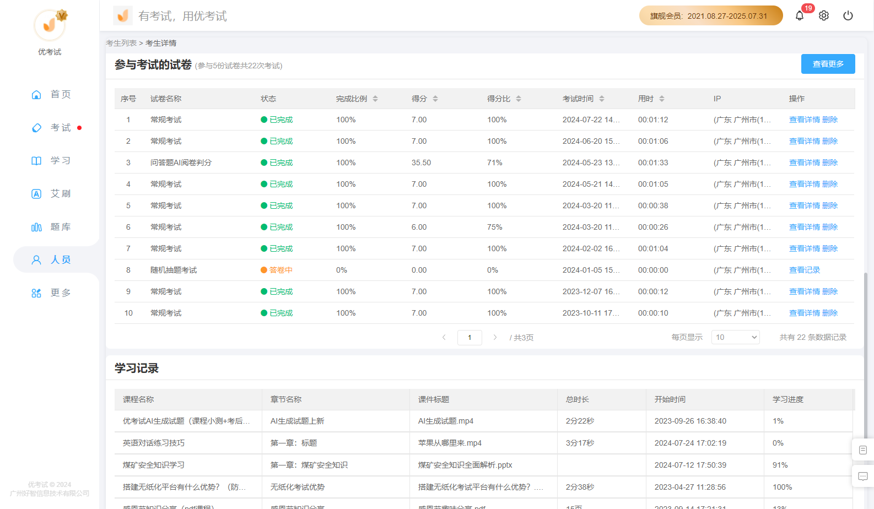Click the 考试 tag icon
This screenshot has height=509, width=874.
click(36, 128)
